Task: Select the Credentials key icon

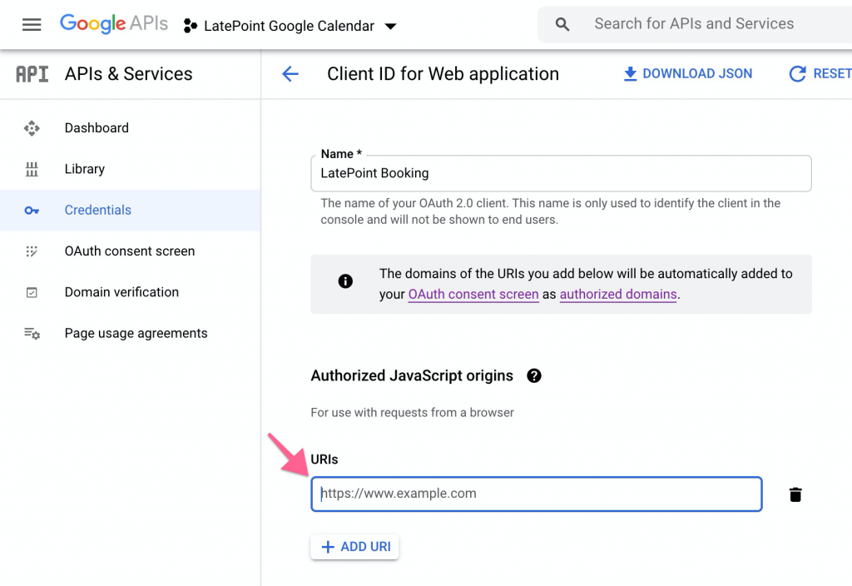Action: click(x=32, y=210)
